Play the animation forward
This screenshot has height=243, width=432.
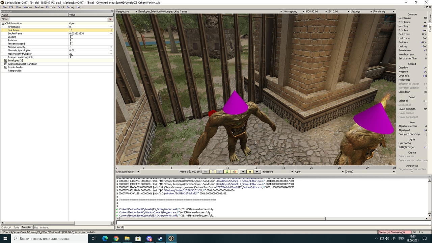[x=257, y=172]
